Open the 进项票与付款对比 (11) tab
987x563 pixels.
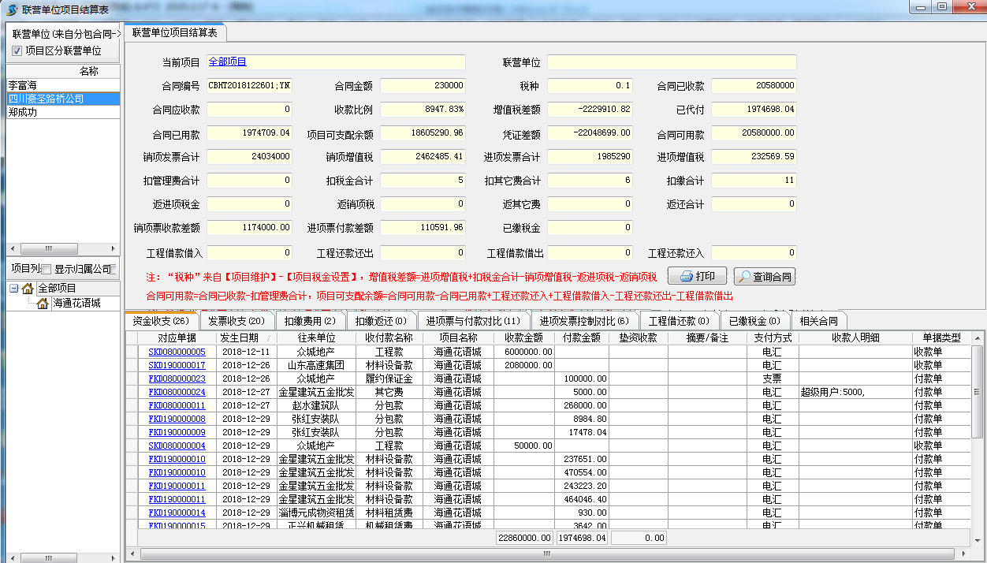pos(473,321)
